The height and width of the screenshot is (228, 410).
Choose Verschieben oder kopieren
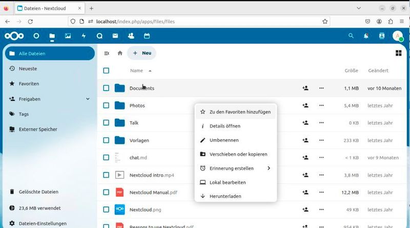click(x=236, y=154)
